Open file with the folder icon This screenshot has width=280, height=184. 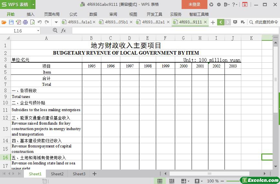point(4,22)
